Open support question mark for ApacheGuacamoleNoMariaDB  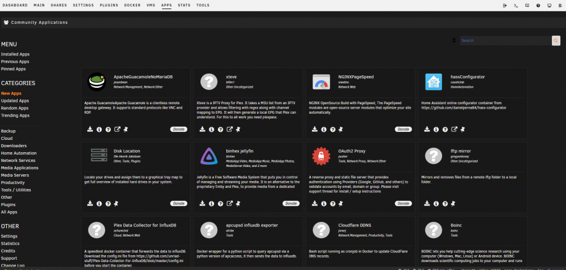pos(108,129)
